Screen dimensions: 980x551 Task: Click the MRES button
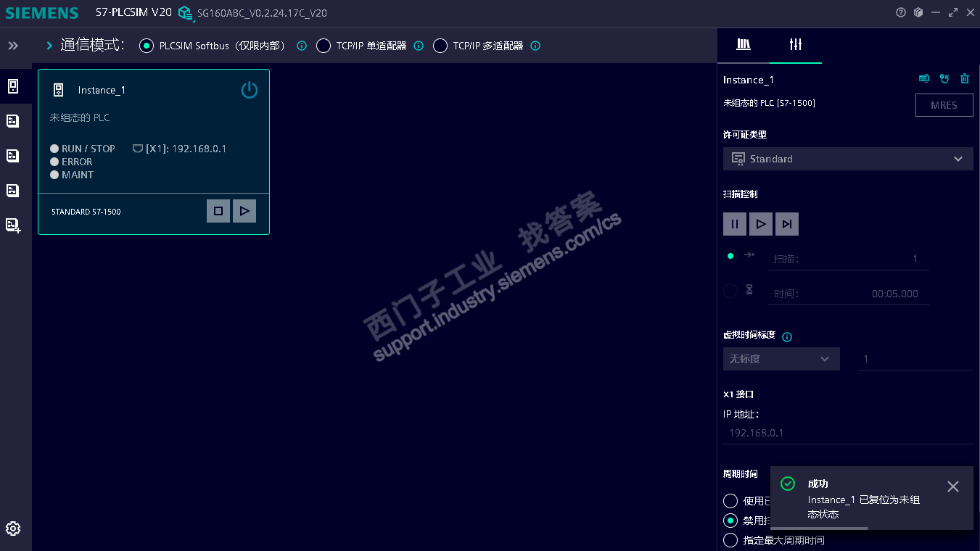point(944,105)
